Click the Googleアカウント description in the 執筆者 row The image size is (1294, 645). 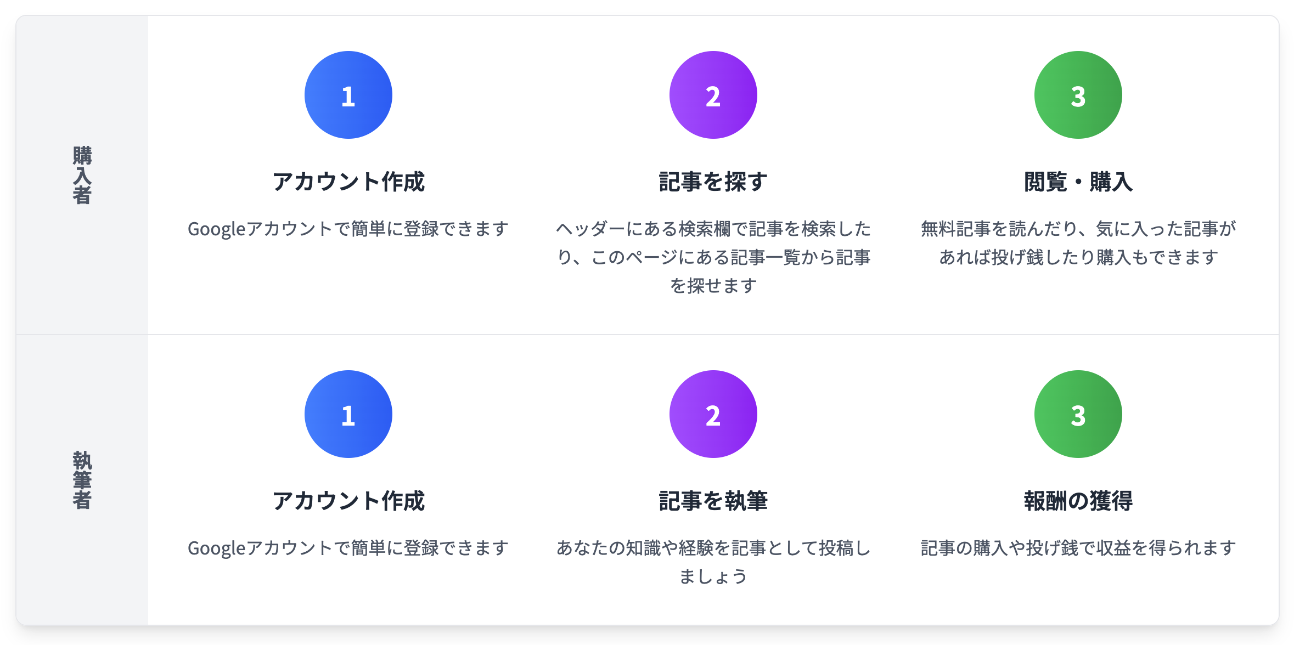[348, 548]
